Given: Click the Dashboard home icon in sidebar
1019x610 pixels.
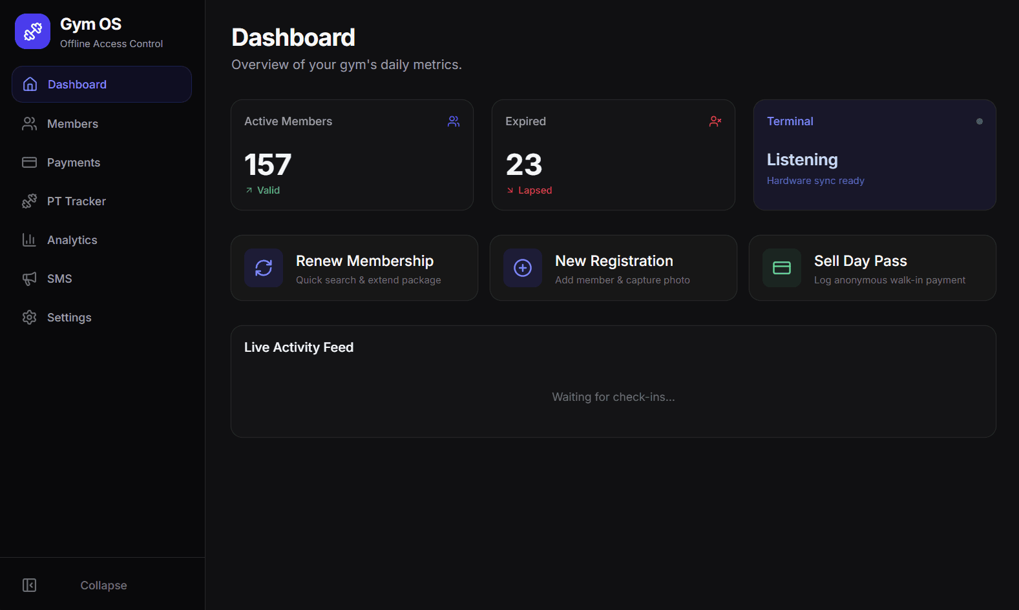Looking at the screenshot, I should pos(30,85).
